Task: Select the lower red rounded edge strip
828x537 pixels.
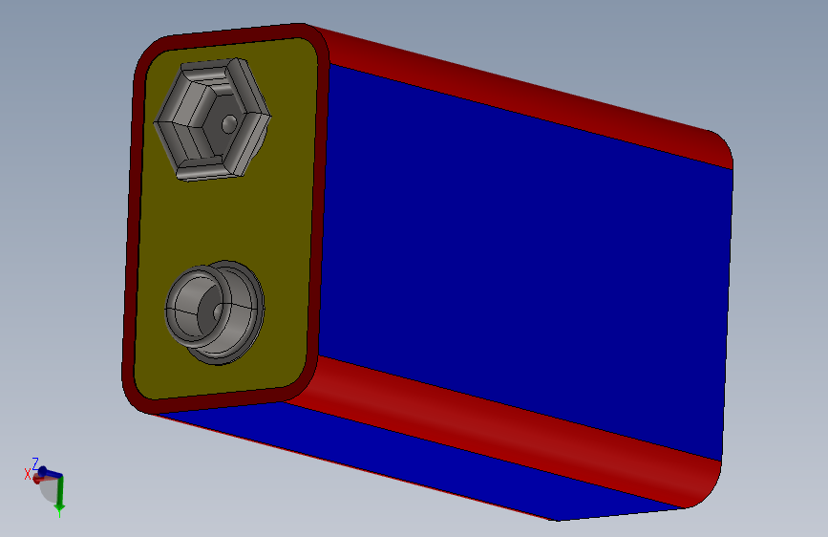Action: [x=501, y=431]
